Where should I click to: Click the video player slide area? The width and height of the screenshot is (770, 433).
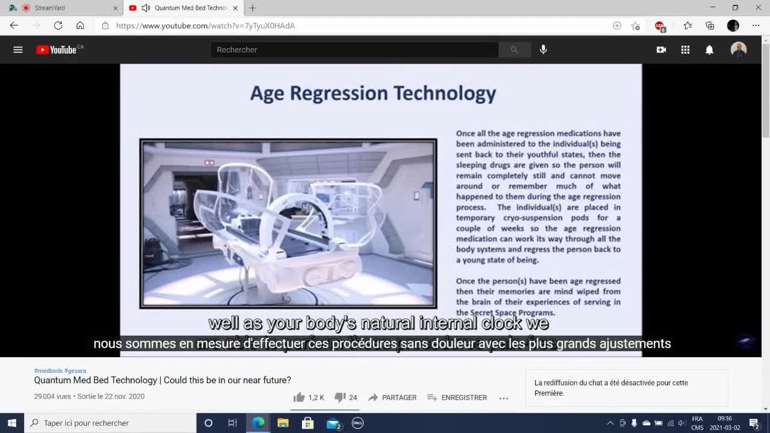coord(381,210)
